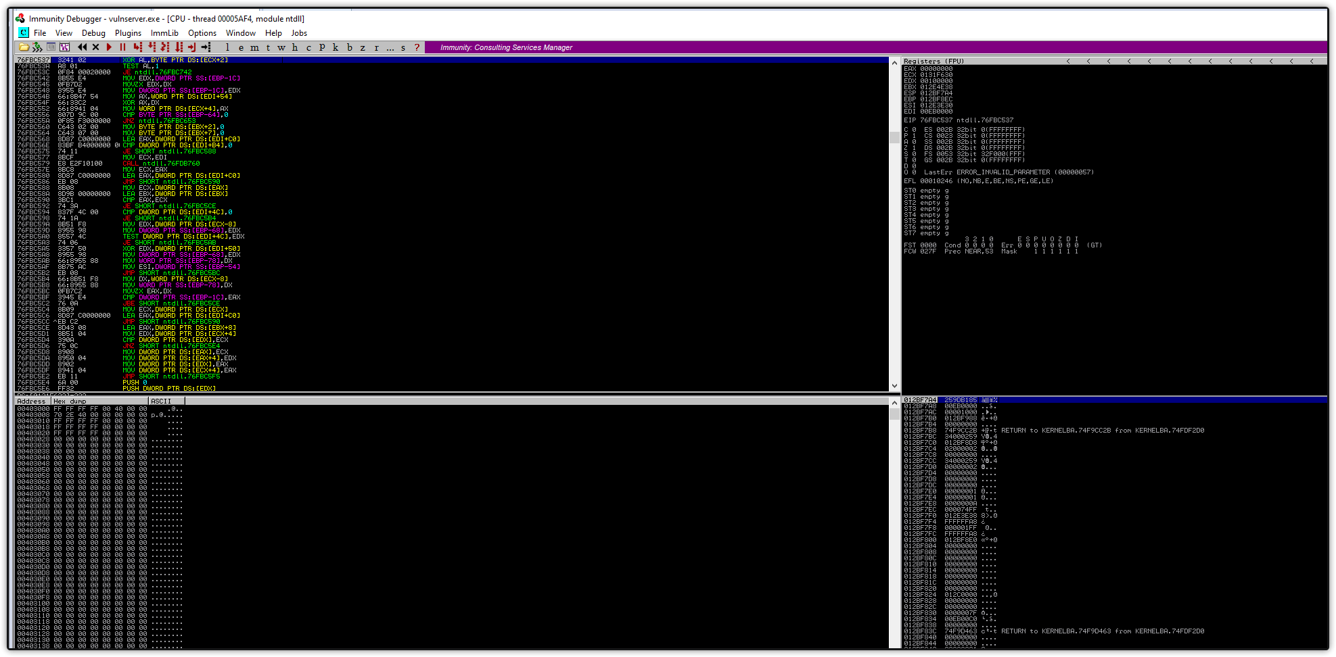Show Threads via 't' button
This screenshot has width=1336, height=657.
point(268,47)
